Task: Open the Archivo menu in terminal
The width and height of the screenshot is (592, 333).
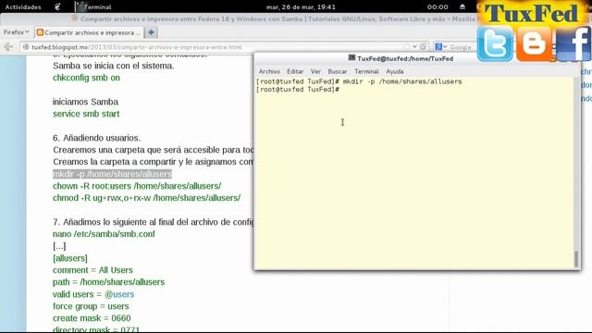Action: (x=269, y=71)
